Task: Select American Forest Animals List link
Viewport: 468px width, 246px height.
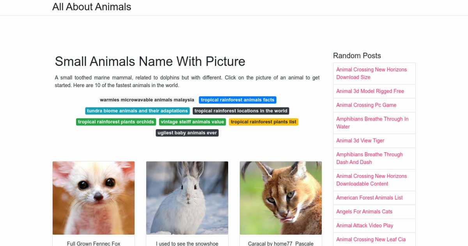Action: tap(369, 198)
